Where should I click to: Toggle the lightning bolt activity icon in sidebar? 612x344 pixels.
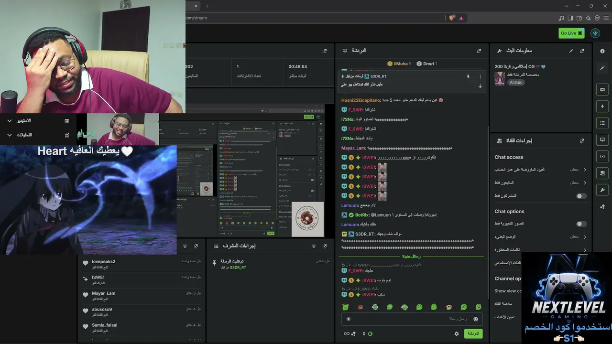pyautogui.click(x=602, y=106)
